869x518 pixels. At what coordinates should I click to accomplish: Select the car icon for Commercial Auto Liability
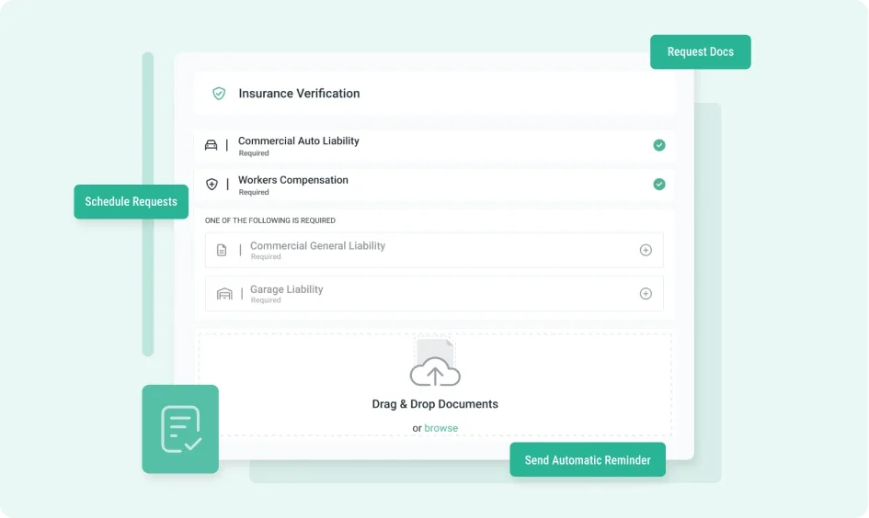coord(212,145)
